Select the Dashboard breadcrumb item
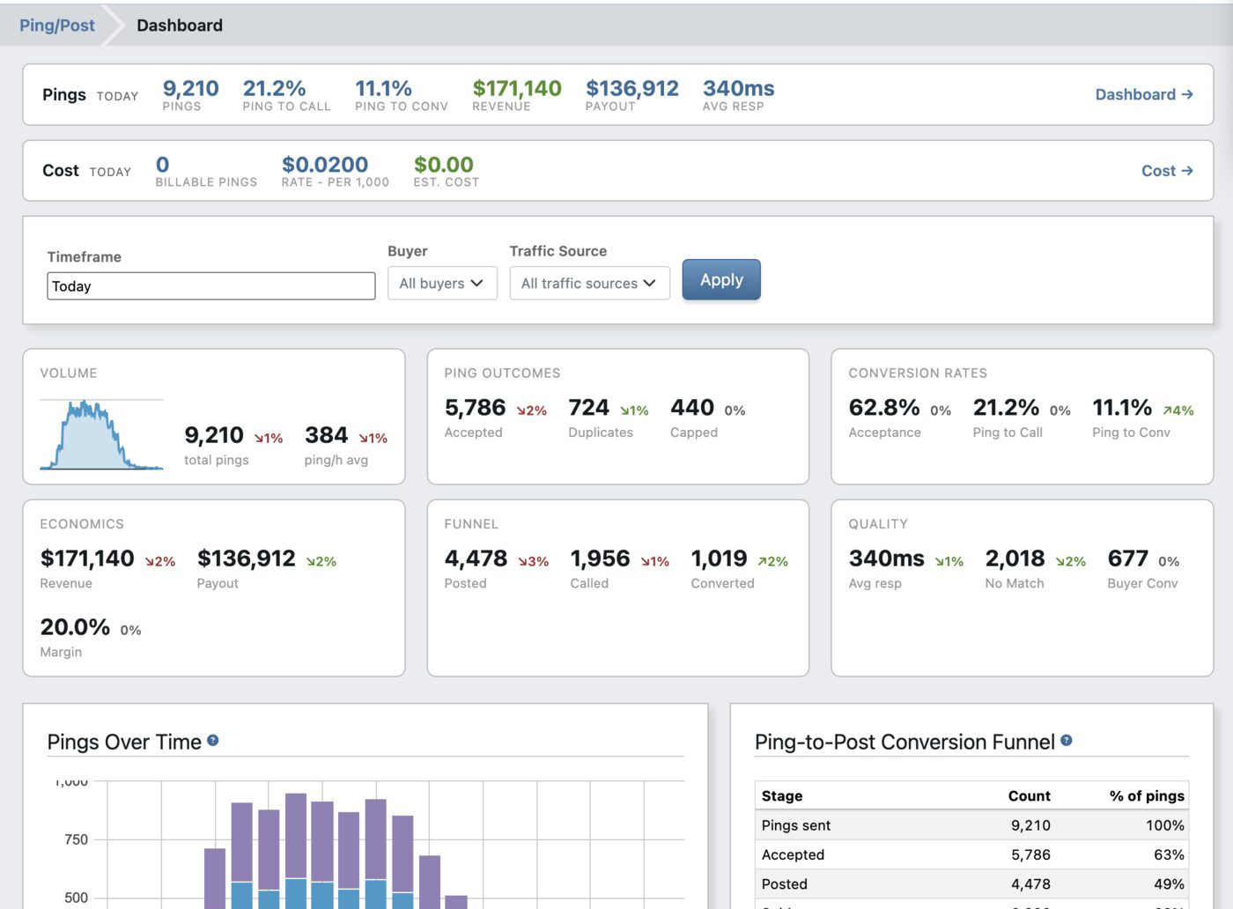Screen dimensions: 1233x909 point(180,26)
